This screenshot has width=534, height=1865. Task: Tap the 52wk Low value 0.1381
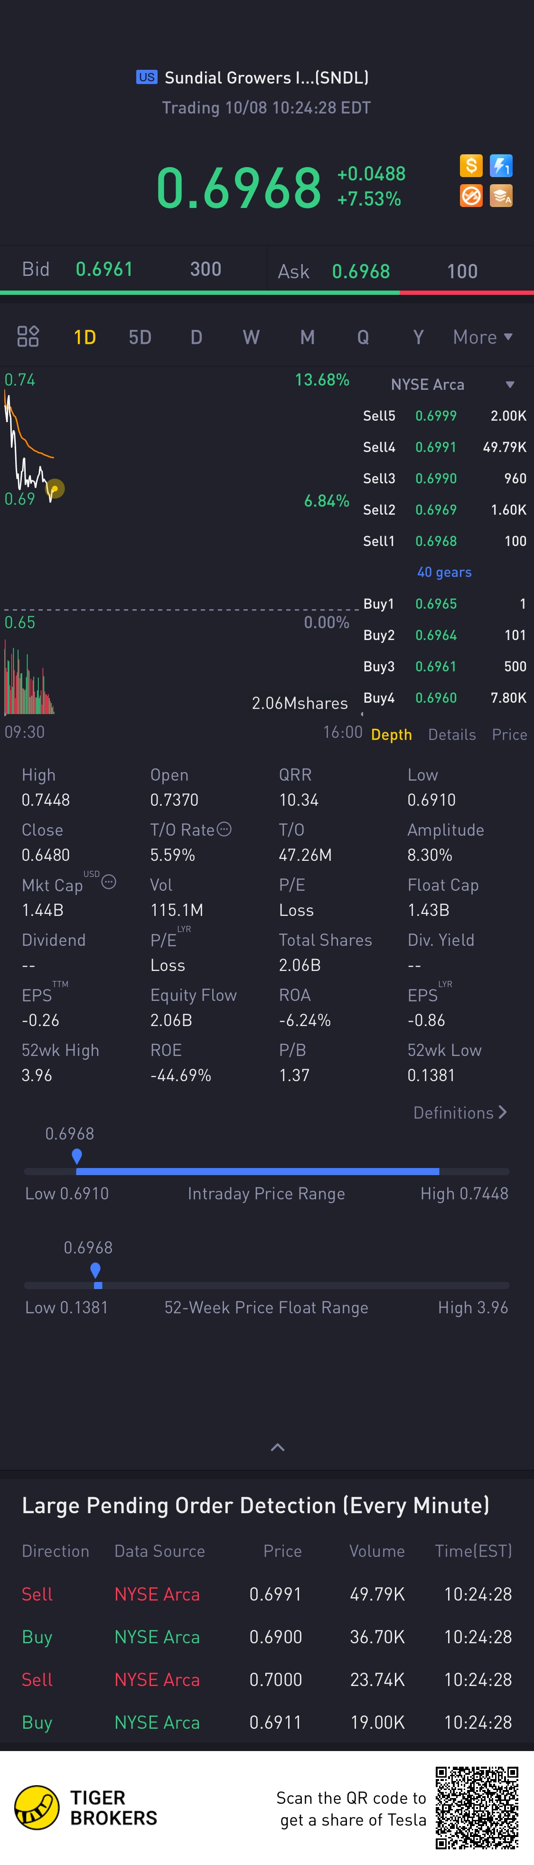[x=431, y=1075]
